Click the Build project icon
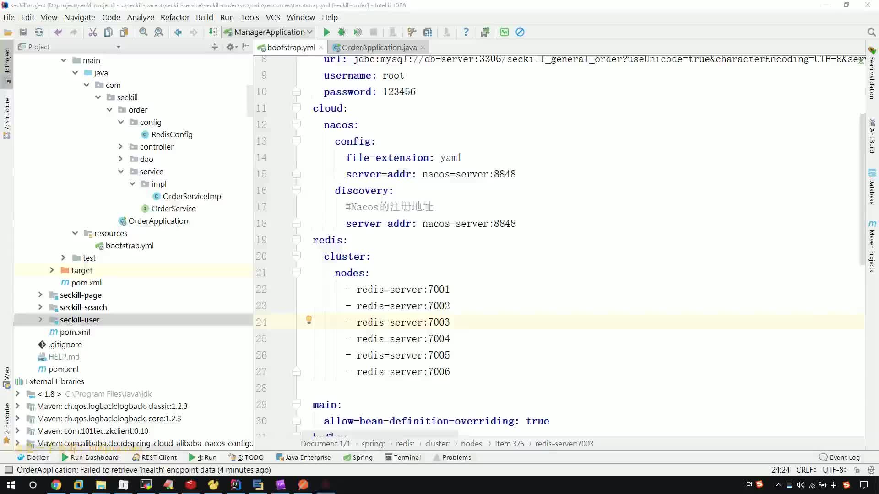The width and height of the screenshot is (879, 494). [213, 32]
